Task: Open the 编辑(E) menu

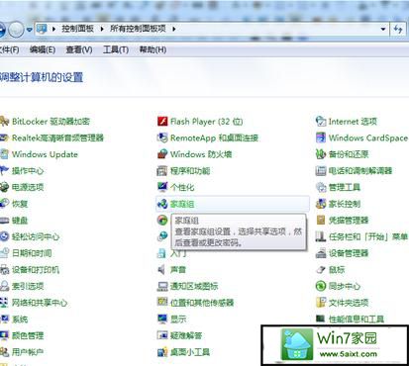Action: pyautogui.click(x=43, y=49)
